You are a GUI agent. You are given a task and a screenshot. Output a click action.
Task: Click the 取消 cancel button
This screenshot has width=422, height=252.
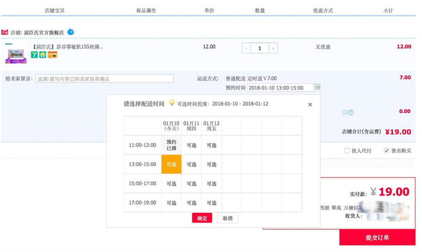click(x=227, y=218)
